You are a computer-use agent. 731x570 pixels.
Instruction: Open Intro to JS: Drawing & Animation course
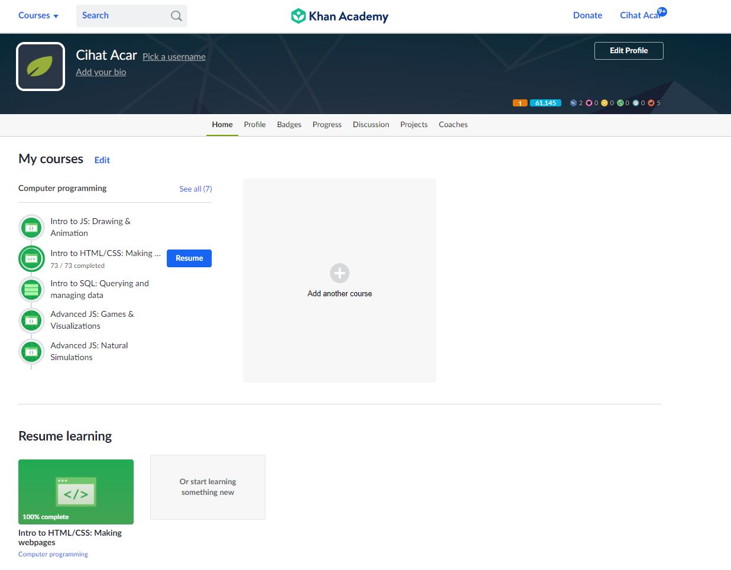pos(90,228)
